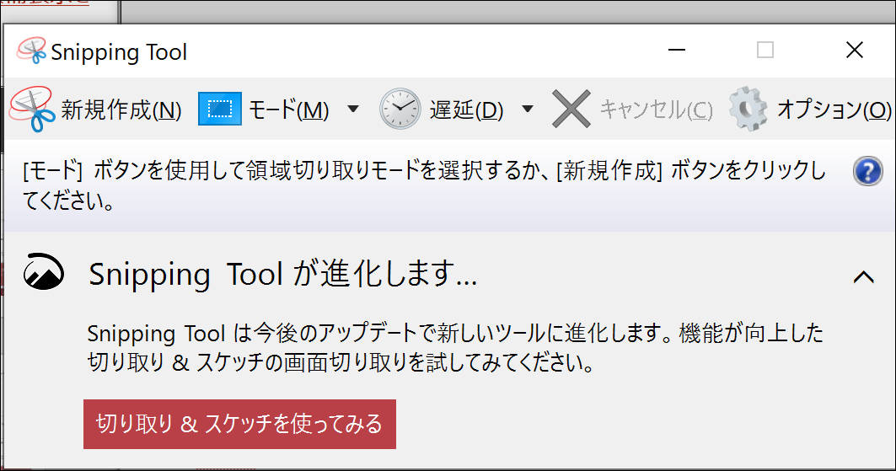Select the blue rectangular mode icon
The width and height of the screenshot is (896, 471).
[x=219, y=109]
